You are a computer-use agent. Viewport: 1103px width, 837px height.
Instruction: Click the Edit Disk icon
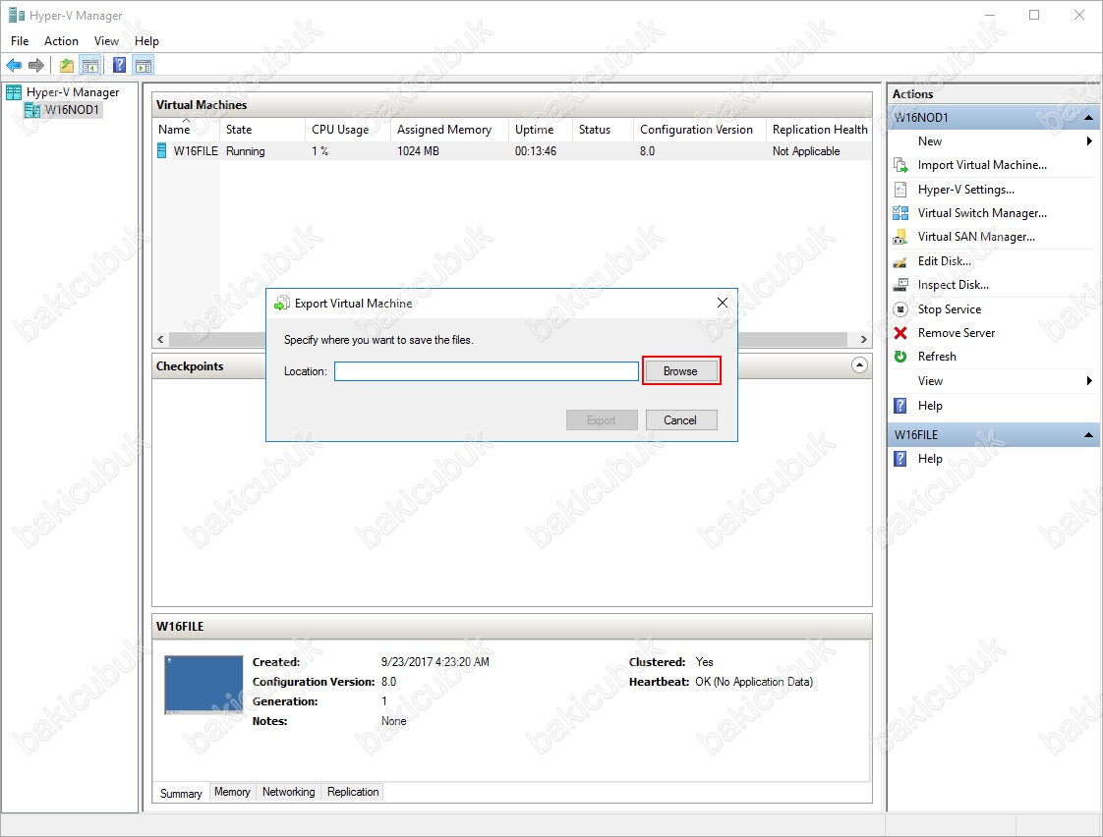click(x=900, y=261)
